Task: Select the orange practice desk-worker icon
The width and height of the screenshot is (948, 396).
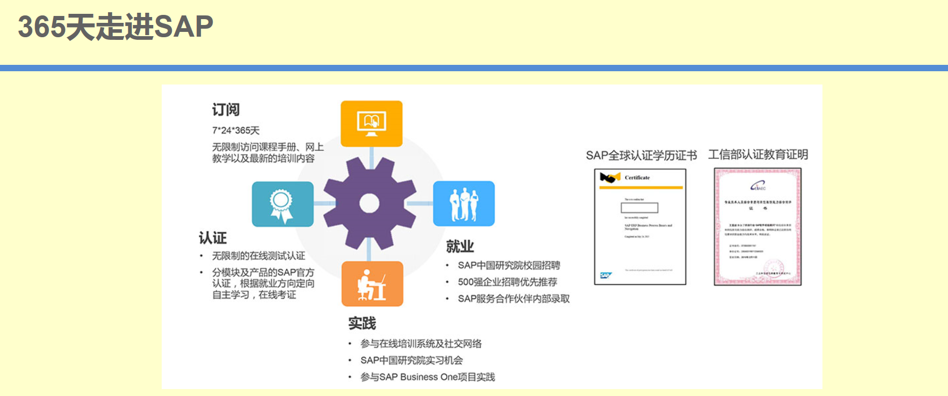Action: (372, 284)
